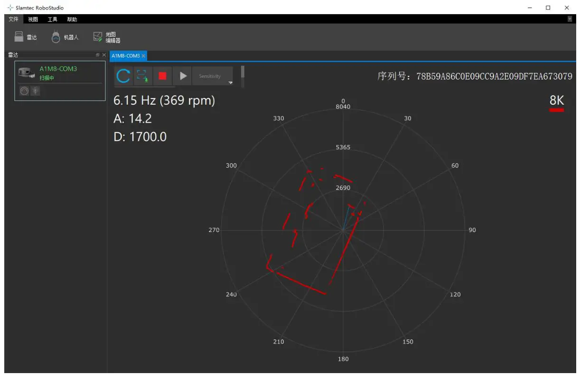Click the red 8K sensitivity indicator bar
Screen dimensions: 580x375
point(556,109)
